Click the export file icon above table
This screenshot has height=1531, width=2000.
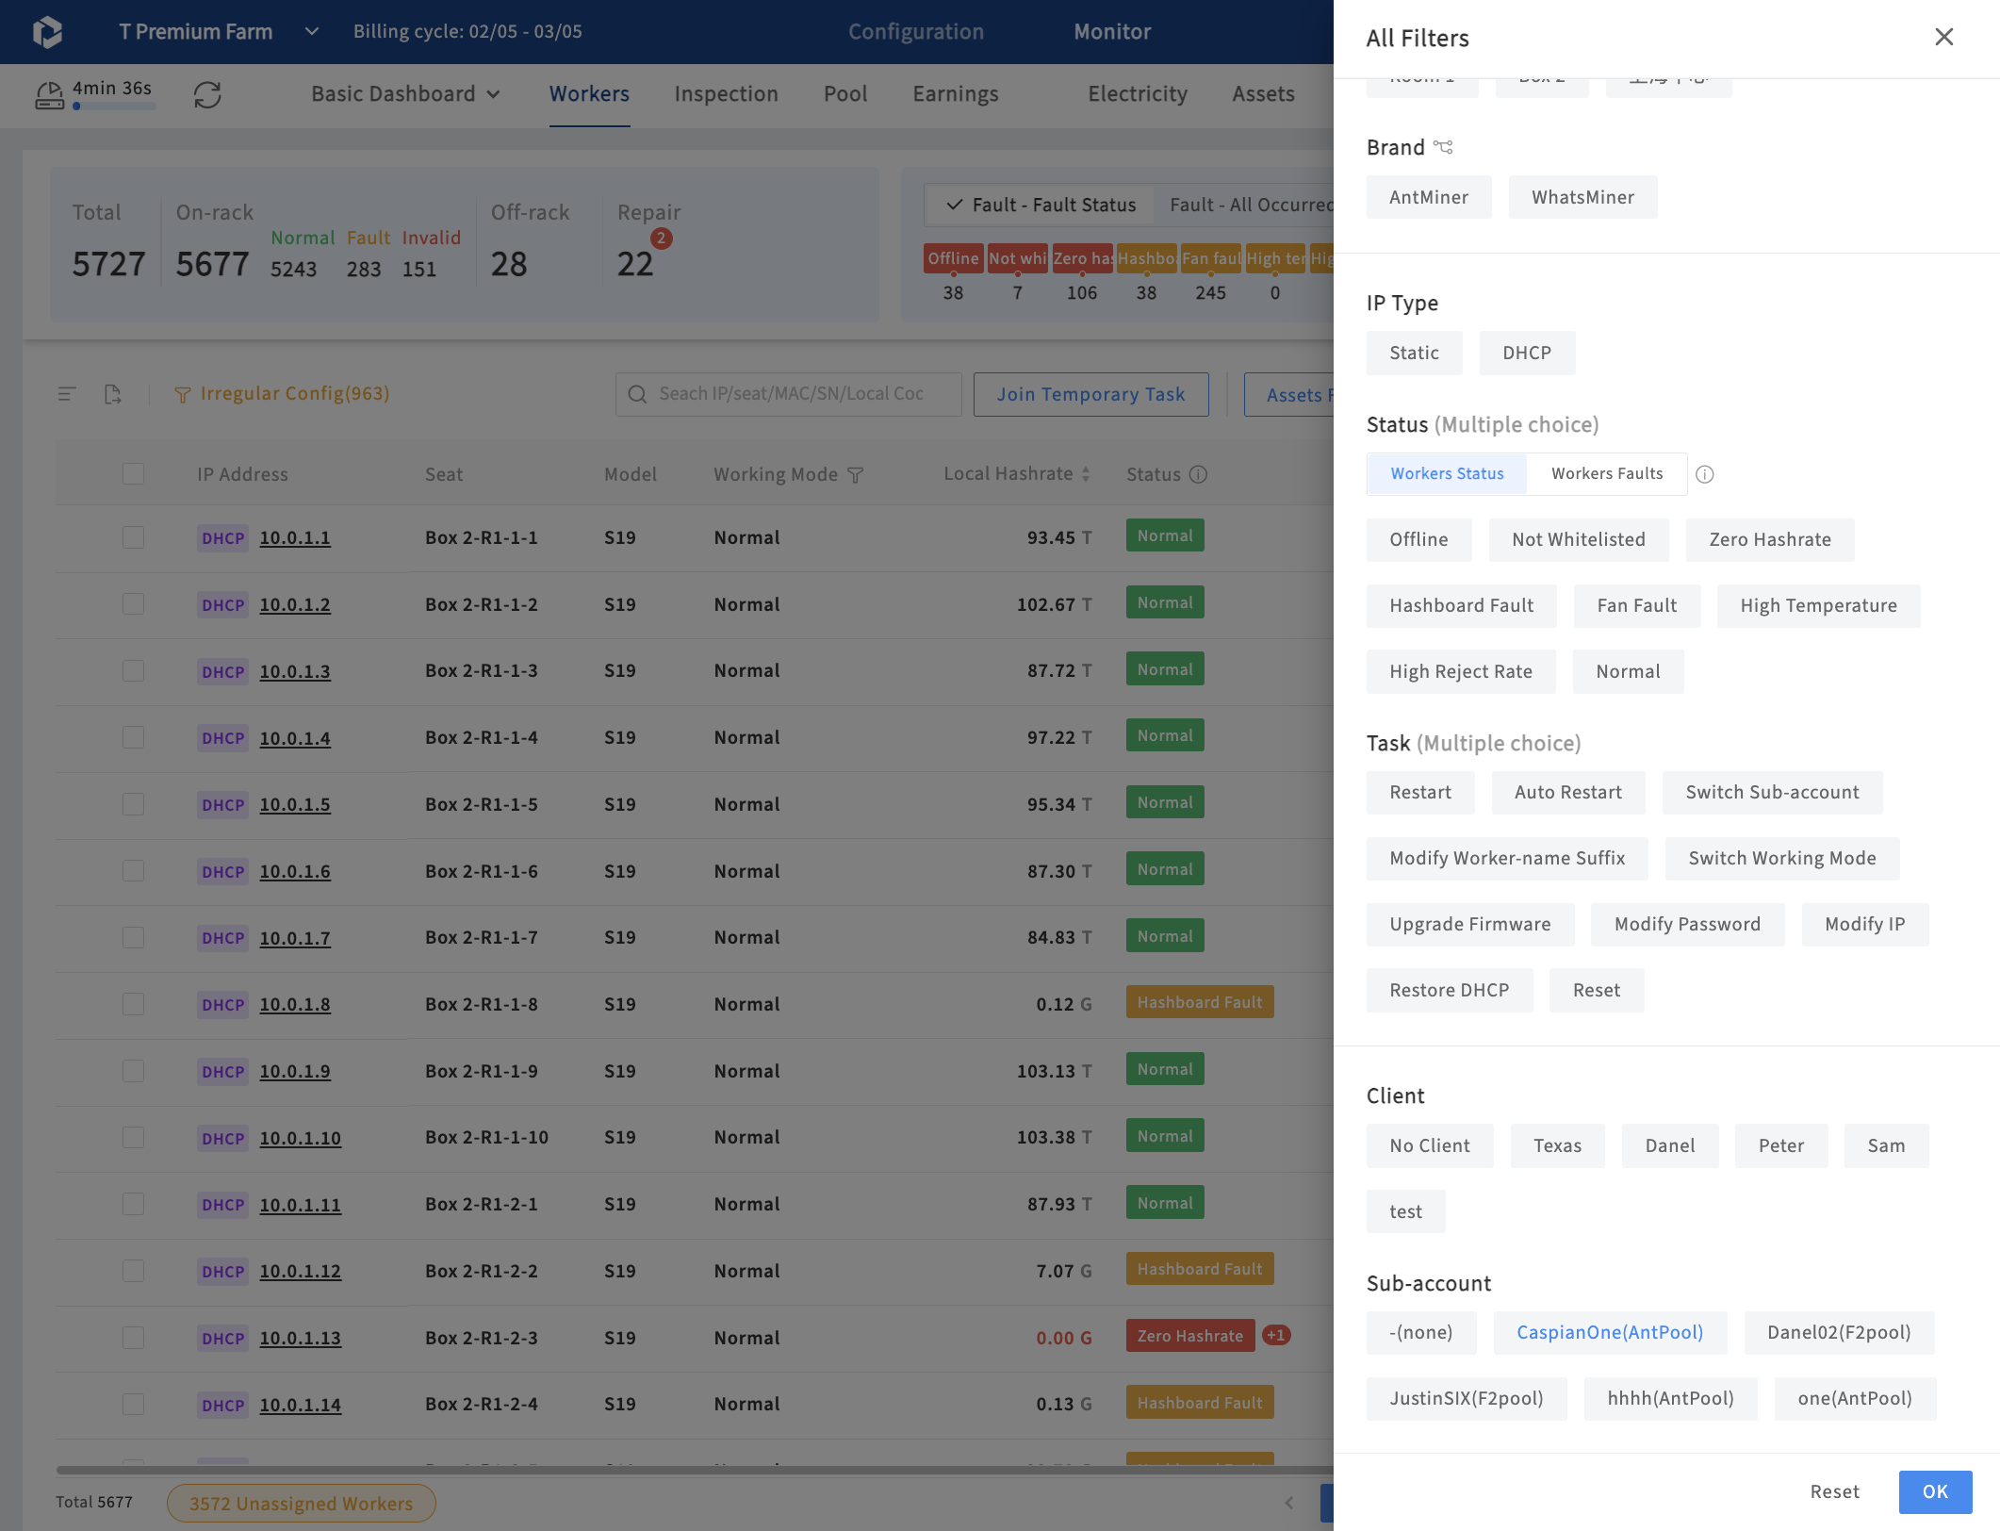(x=113, y=394)
